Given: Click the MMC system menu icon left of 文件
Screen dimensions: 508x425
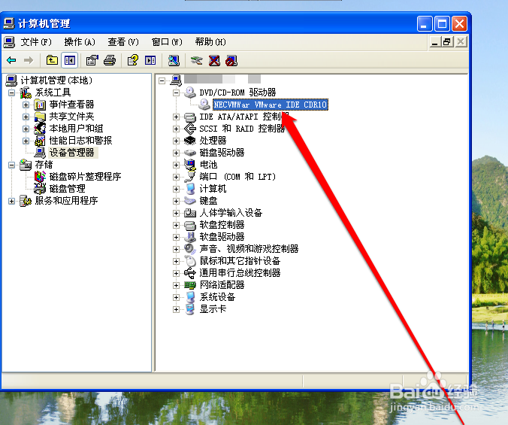Looking at the screenshot, I should 10,42.
